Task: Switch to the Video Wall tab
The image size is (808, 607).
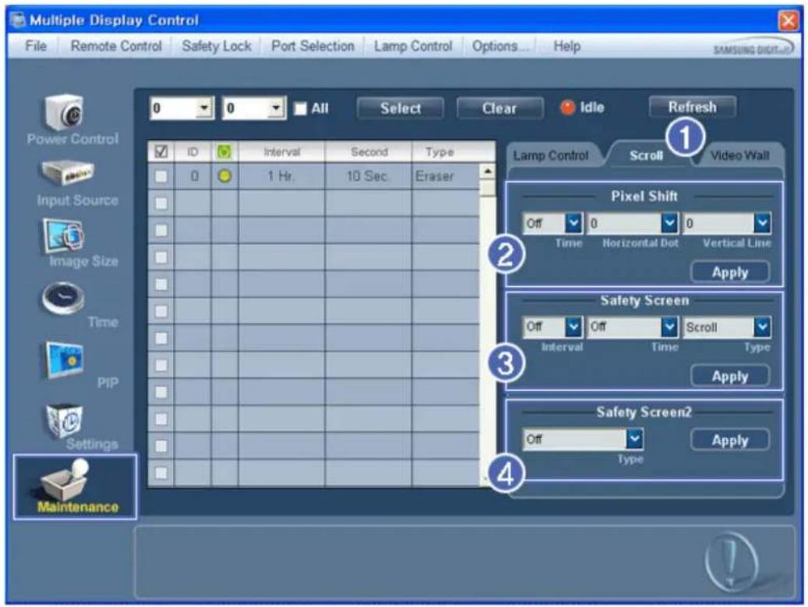Action: click(x=740, y=155)
